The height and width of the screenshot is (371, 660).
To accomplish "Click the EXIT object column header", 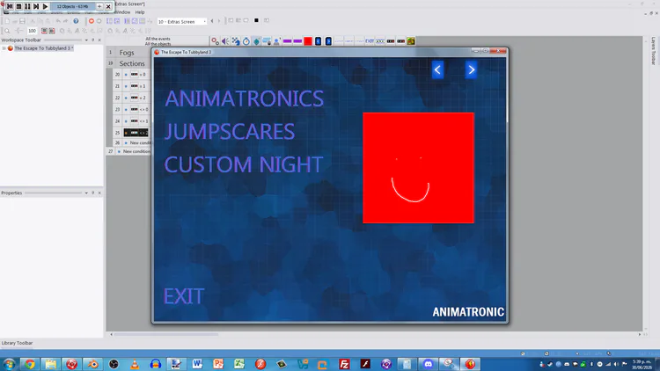I will click(x=370, y=40).
